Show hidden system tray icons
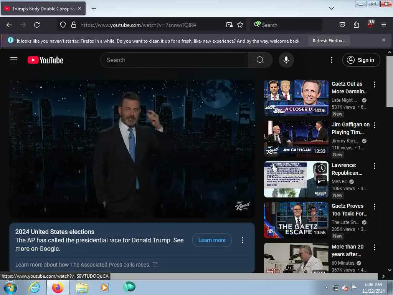The image size is (393, 295). pos(326,288)
